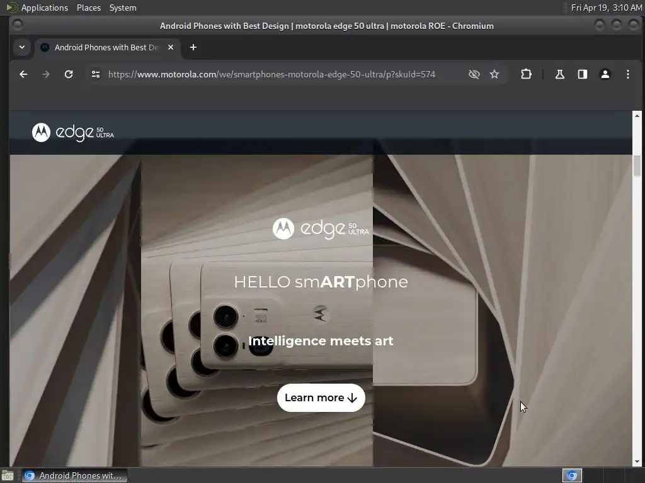Go back to the previous page
This screenshot has width=645, height=483.
[x=23, y=74]
